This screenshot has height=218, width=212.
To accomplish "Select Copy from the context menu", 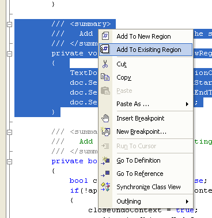I will tap(146, 77).
